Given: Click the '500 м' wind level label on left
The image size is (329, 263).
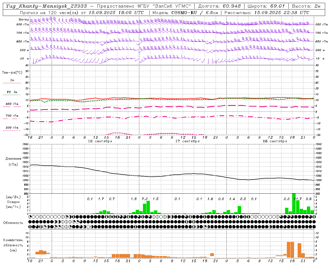Looking at the screenshot, I should [x=24, y=50].
